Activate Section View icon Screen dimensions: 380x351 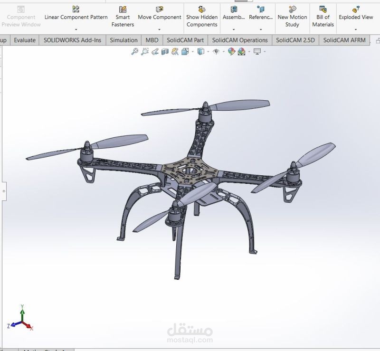click(165, 51)
